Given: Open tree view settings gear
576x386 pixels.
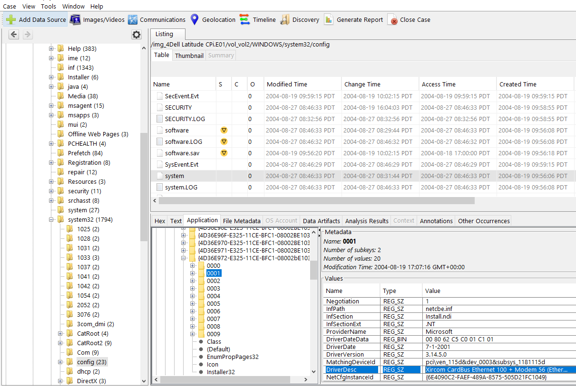Looking at the screenshot, I should coord(137,35).
